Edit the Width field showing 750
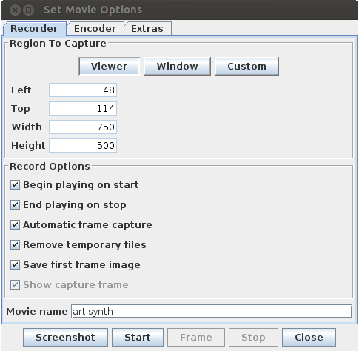Screen dimensions: 359x351 point(83,127)
